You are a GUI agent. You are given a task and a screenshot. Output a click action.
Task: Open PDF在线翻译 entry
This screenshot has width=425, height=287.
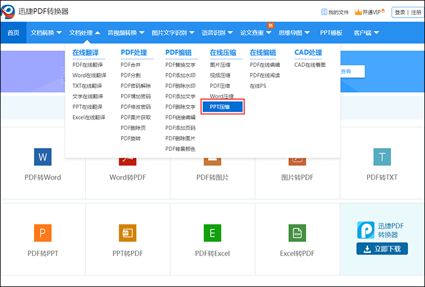coord(87,65)
